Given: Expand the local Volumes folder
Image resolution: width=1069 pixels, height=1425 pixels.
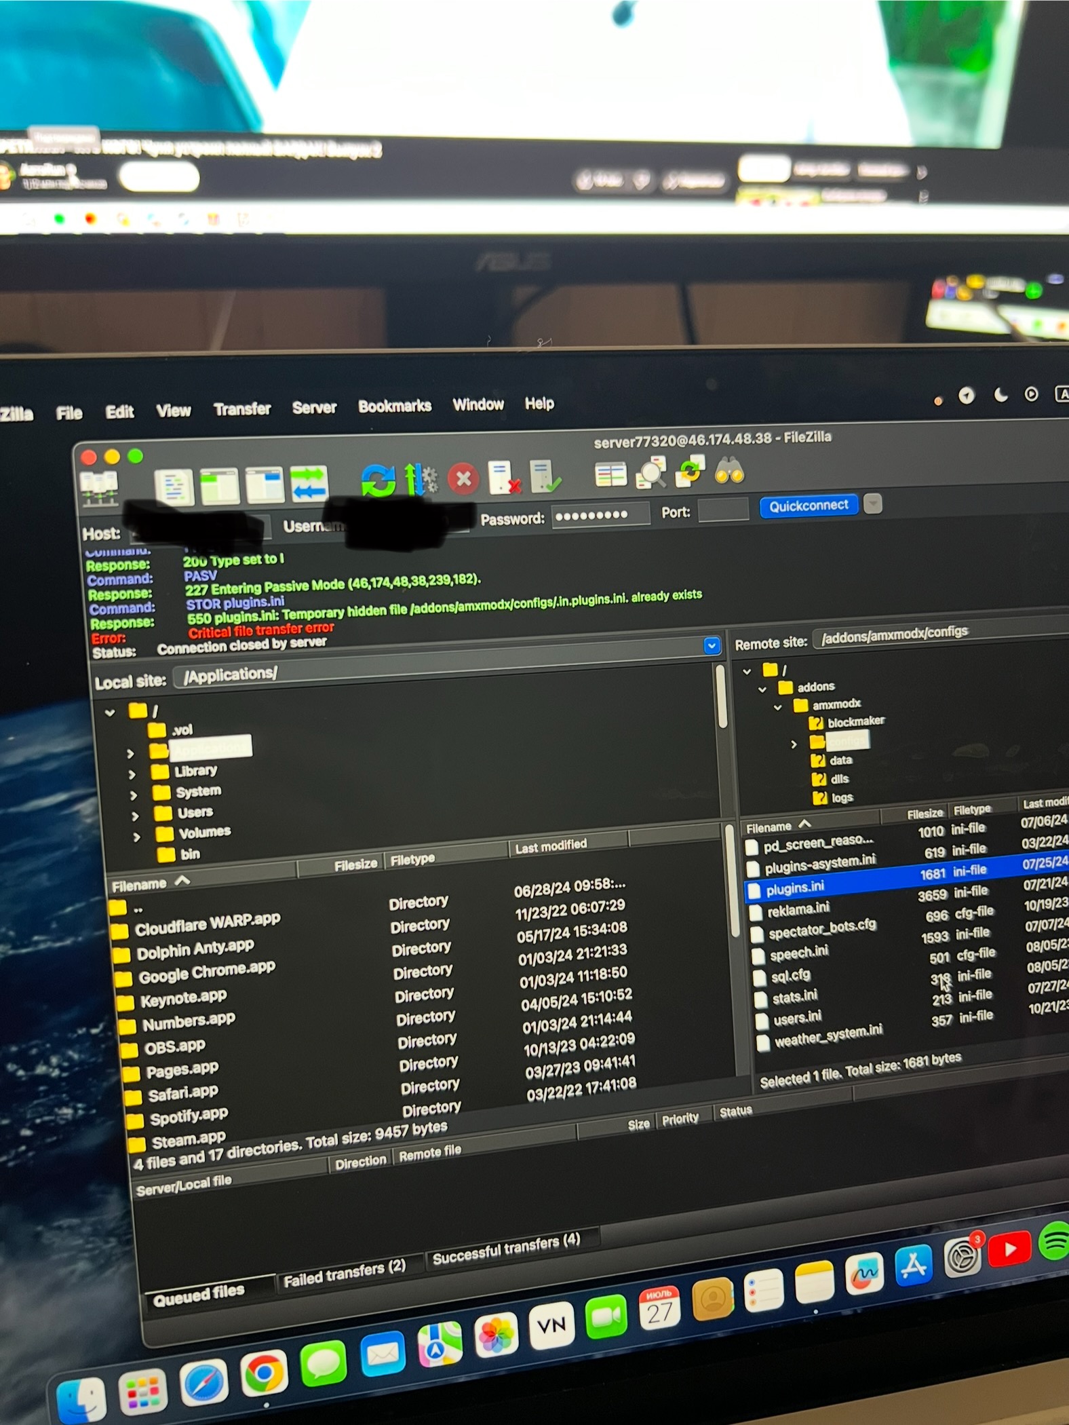Looking at the screenshot, I should tap(136, 837).
